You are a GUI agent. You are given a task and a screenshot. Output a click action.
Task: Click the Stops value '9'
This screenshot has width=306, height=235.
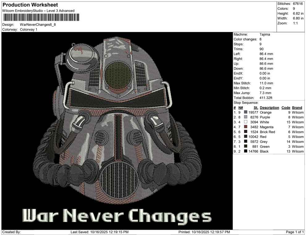(261, 44)
